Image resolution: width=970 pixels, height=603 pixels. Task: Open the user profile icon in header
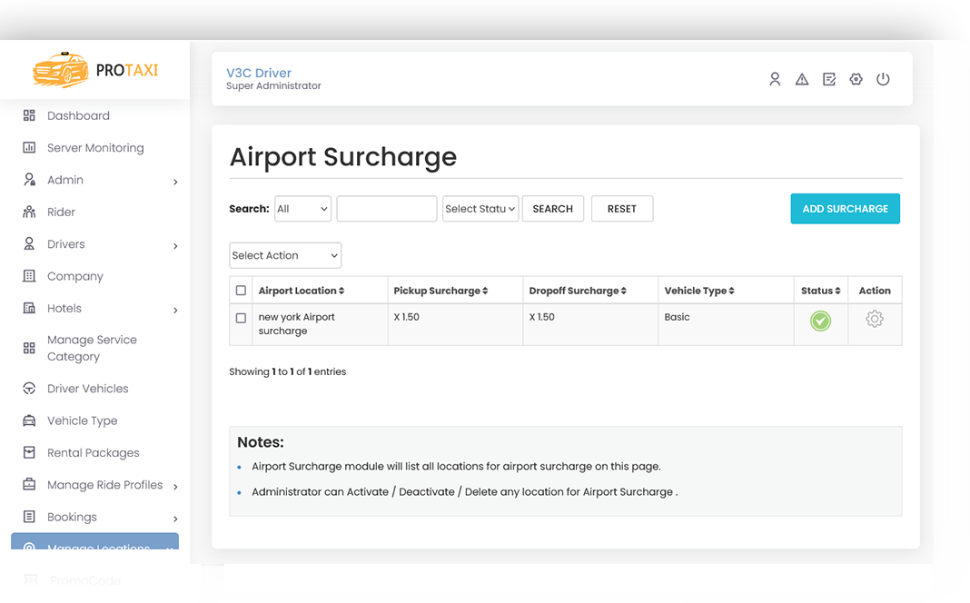(775, 79)
